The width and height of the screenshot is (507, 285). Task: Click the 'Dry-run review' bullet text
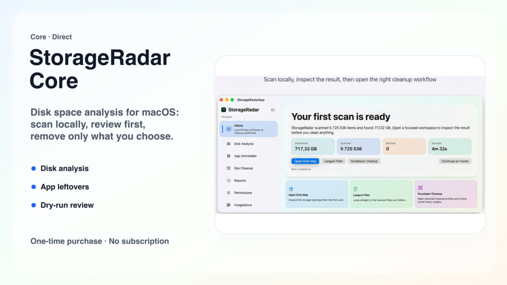[x=67, y=205]
